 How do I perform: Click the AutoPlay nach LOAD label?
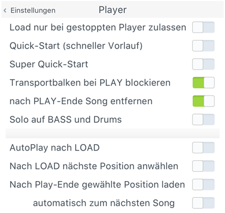[54, 148]
